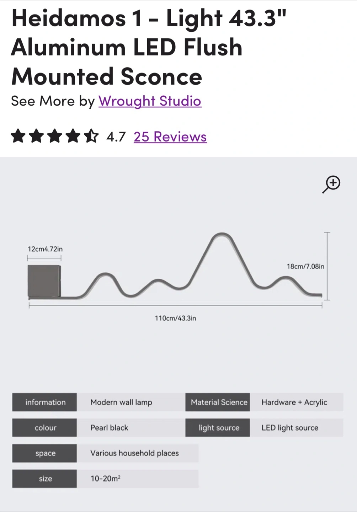Click the '10-20m²' size value
Screen dimensions: 357x512
click(105, 479)
